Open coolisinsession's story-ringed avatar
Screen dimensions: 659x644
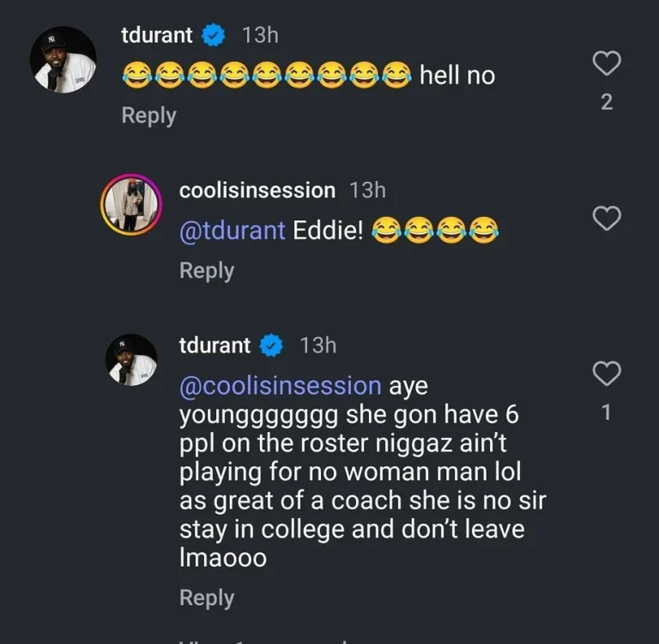(131, 204)
